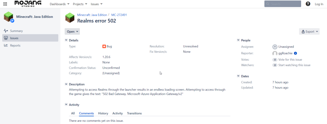Collapse the Details section

pos(66,40)
